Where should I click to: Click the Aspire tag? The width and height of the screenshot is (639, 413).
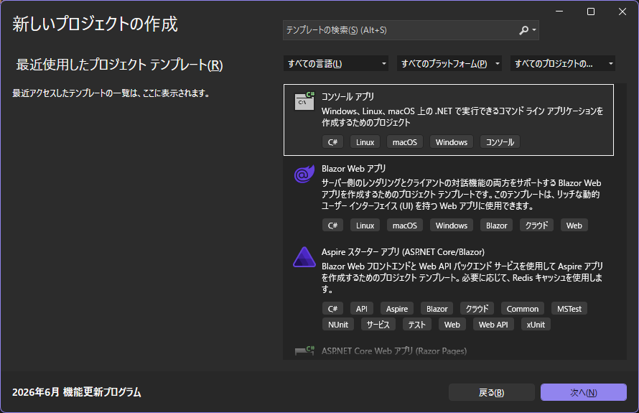pos(397,309)
